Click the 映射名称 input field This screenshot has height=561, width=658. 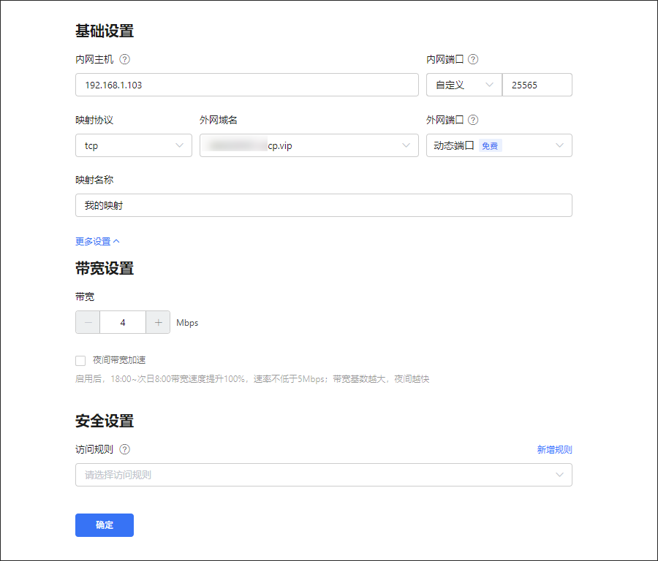tap(323, 205)
